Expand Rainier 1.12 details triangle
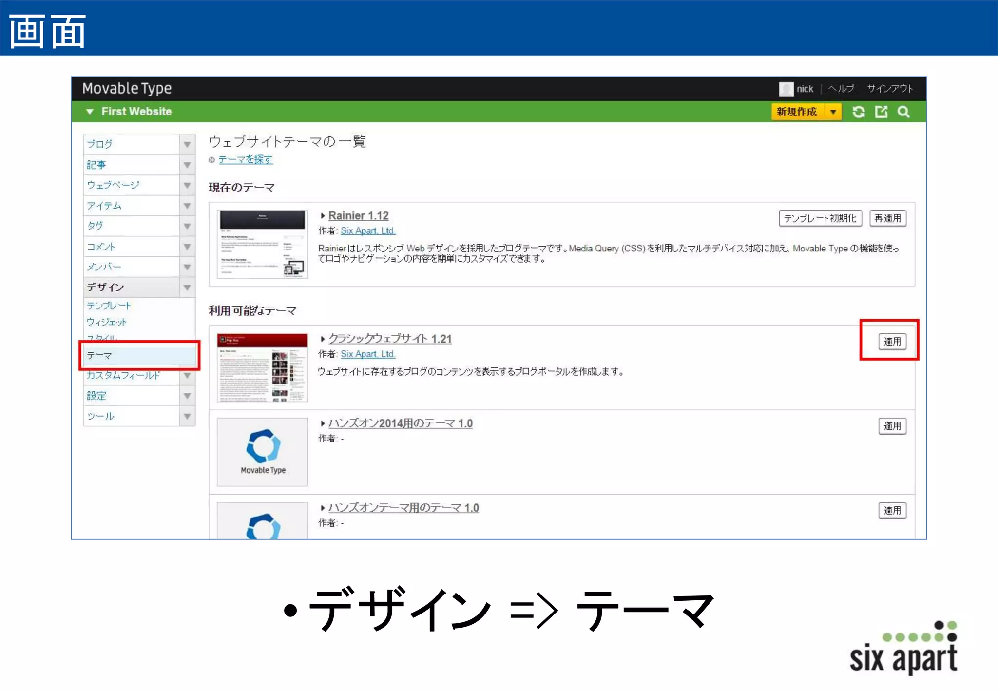The height and width of the screenshot is (691, 998). (x=323, y=216)
